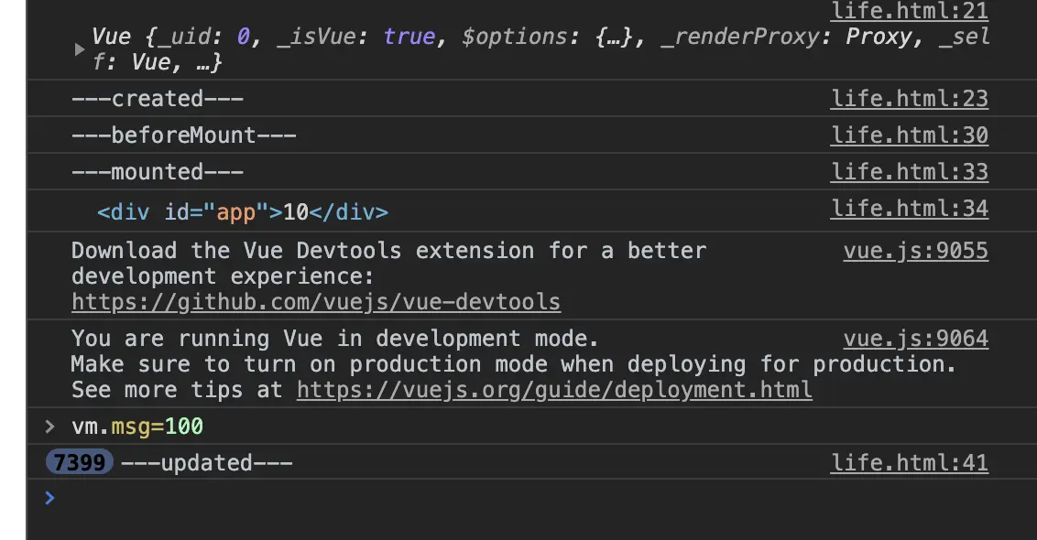Click the ---updated--- log message
Screen dimensions: 1037x540
pos(207,463)
